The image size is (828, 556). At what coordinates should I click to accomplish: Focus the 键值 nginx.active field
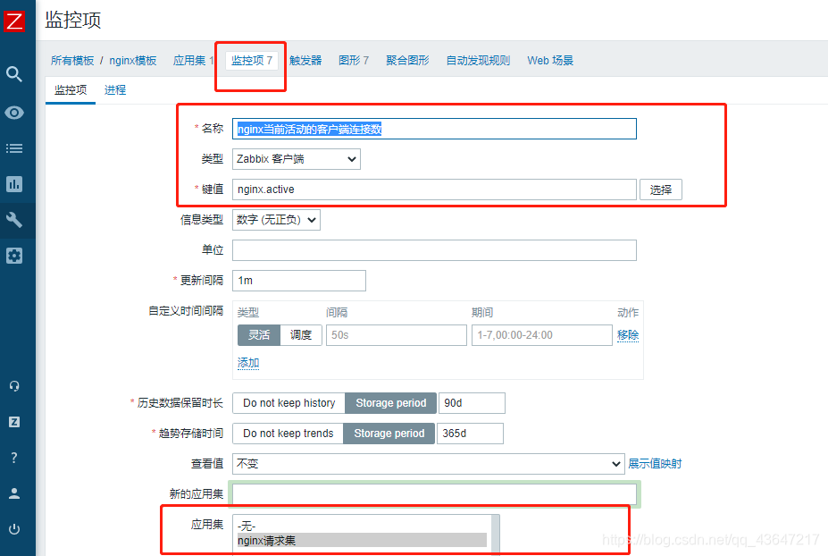[x=435, y=190]
